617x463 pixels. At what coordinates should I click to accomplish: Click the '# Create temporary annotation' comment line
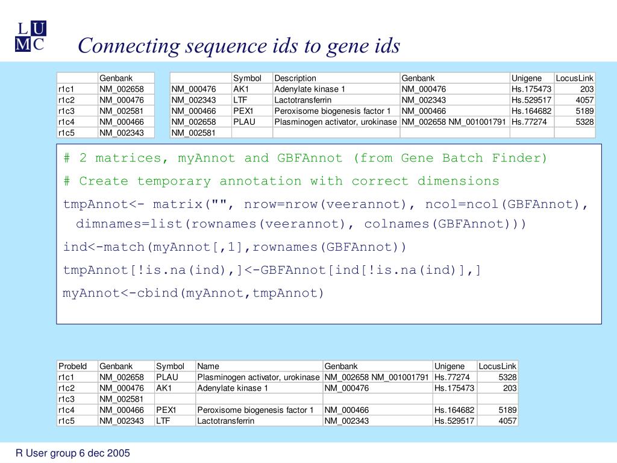[x=281, y=181]
